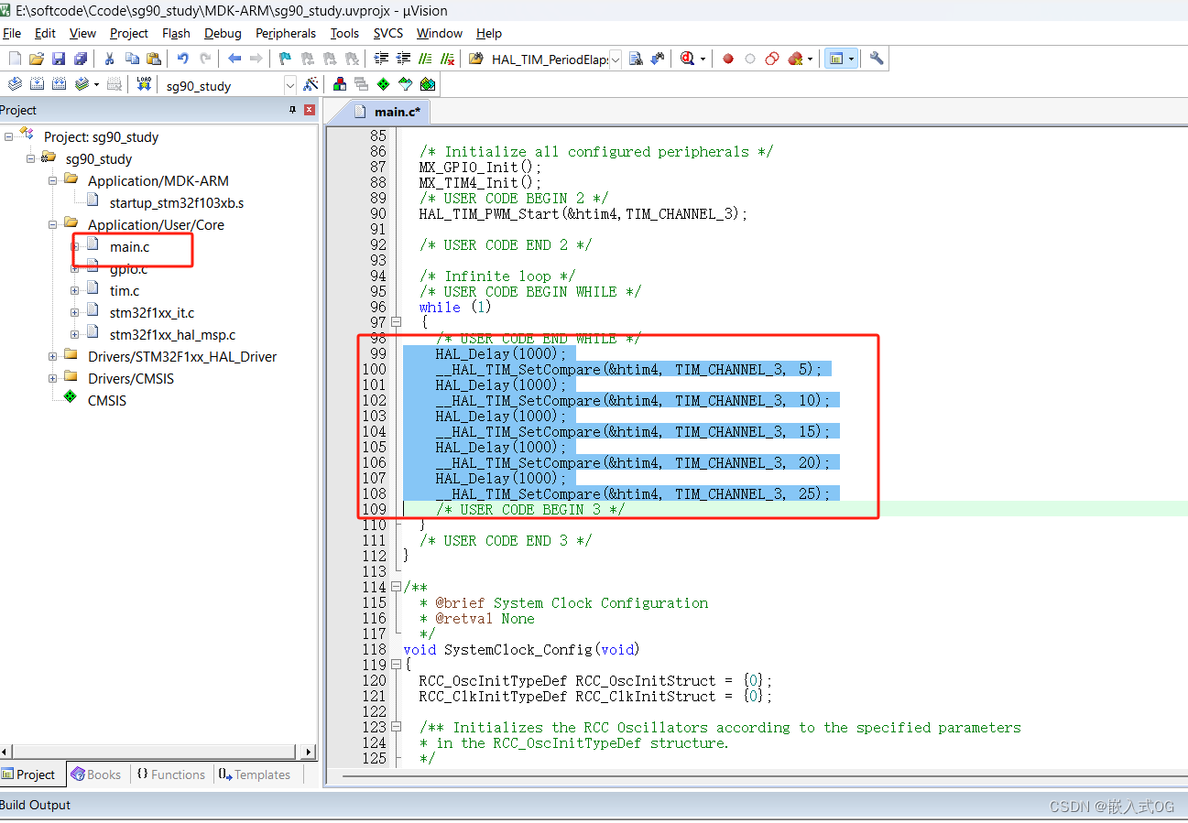Launch the Pack Installer icon
1188x823 pixels.
[x=427, y=84]
